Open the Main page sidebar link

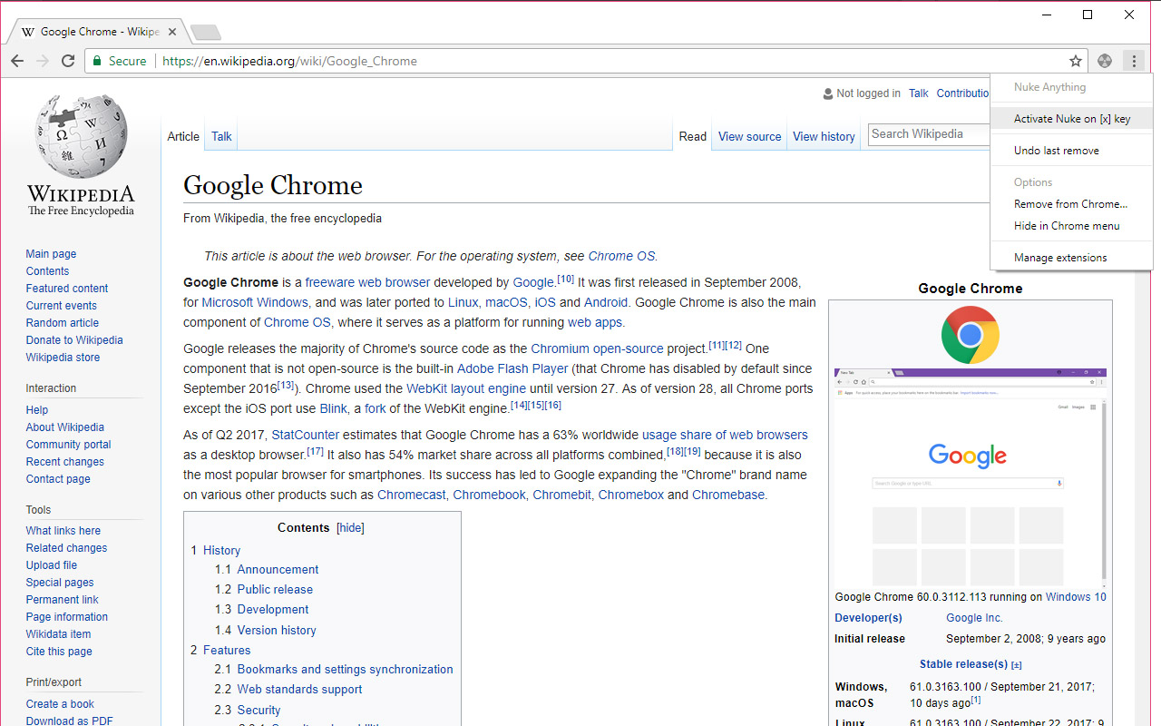coord(51,254)
